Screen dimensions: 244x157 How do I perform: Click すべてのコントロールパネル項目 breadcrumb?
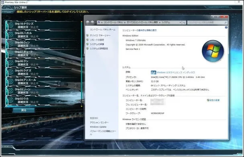(142, 22)
